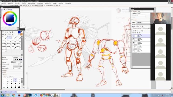The width and height of the screenshot is (173, 97).
Task: Select the Rotate canvas tool
Action: pyautogui.click(x=8, y=34)
